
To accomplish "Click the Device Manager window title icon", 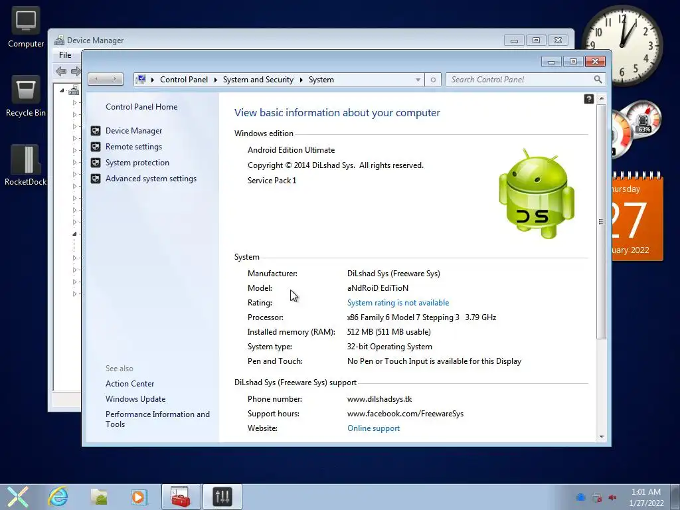I will (59, 41).
